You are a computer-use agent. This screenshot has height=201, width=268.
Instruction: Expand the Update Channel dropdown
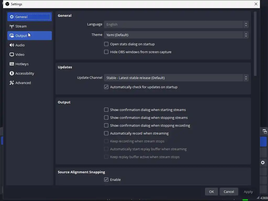click(x=176, y=78)
